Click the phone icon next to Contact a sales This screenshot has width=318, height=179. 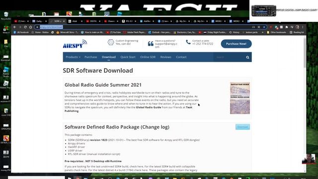click(x=188, y=42)
